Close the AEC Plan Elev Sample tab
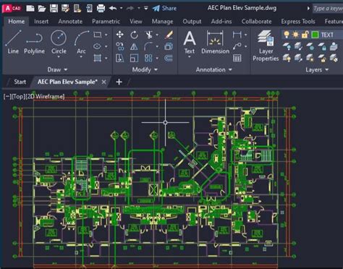This screenshot has height=269, width=343. tap(103, 82)
